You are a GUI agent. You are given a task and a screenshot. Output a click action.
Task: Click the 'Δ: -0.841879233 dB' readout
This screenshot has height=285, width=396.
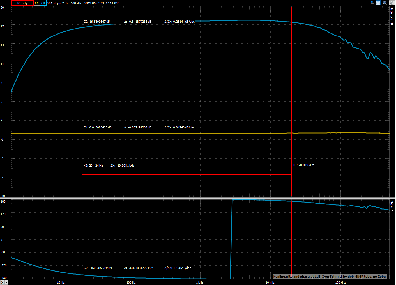click(x=138, y=22)
